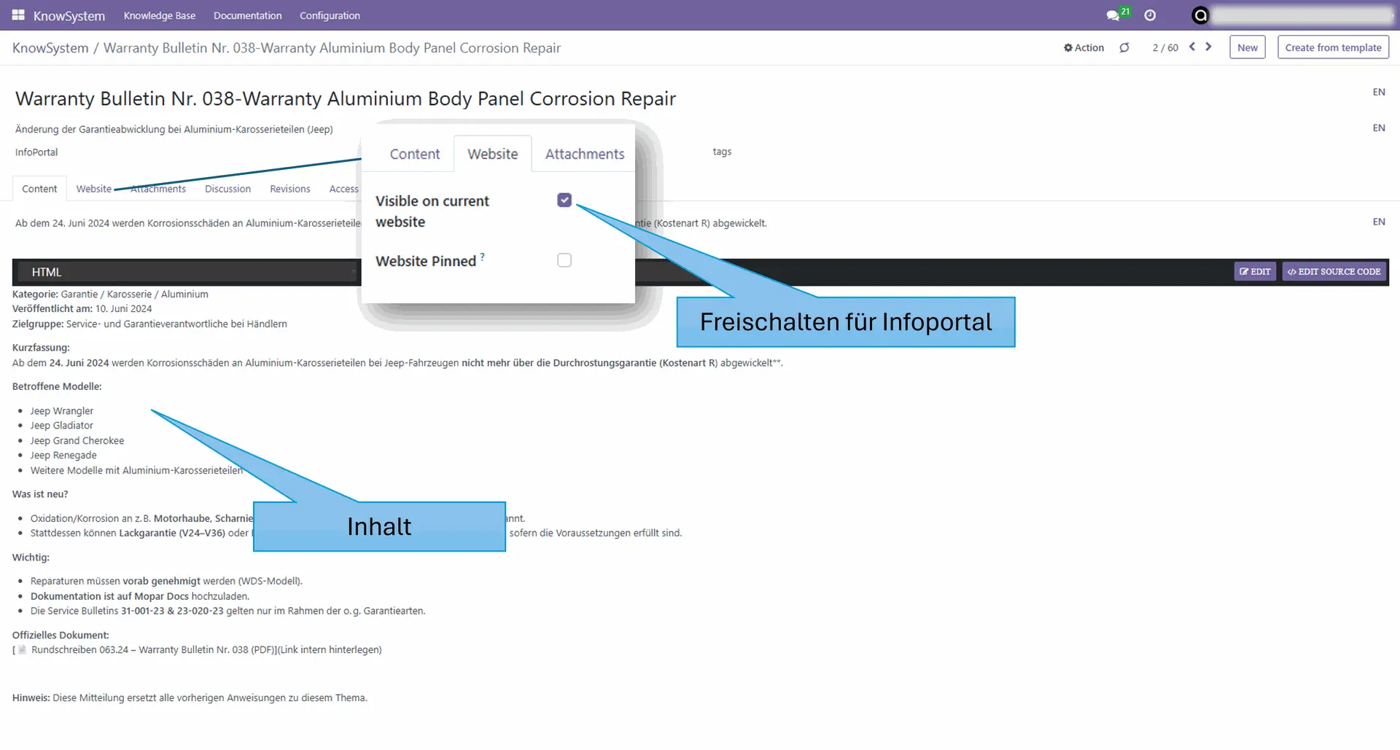Click the 'Wichtig:' heading
This screenshot has height=750, width=1400.
(31, 558)
